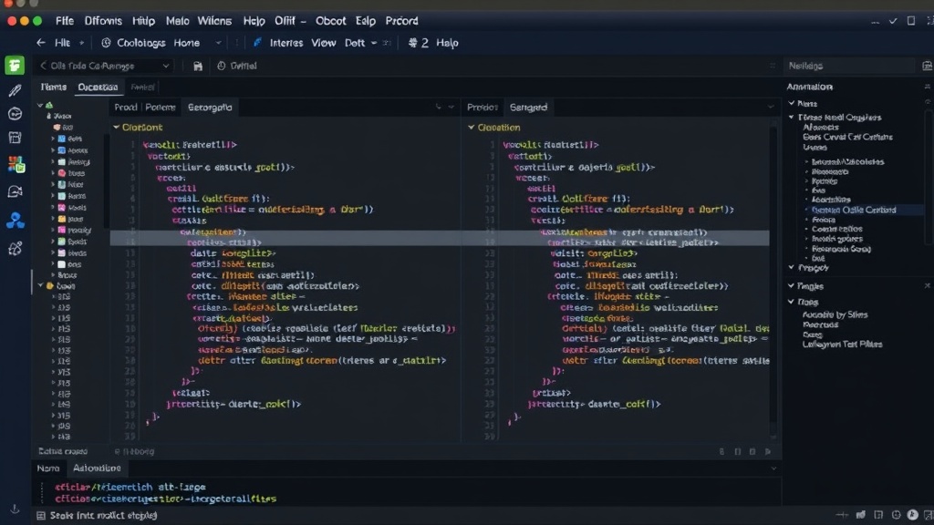The height and width of the screenshot is (525, 934).
Task: Open the calendar-like panel icon in left sidebar
Action: [x=15, y=138]
